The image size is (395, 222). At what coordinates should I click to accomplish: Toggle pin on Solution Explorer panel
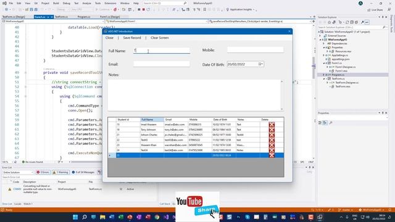click(x=383, y=17)
